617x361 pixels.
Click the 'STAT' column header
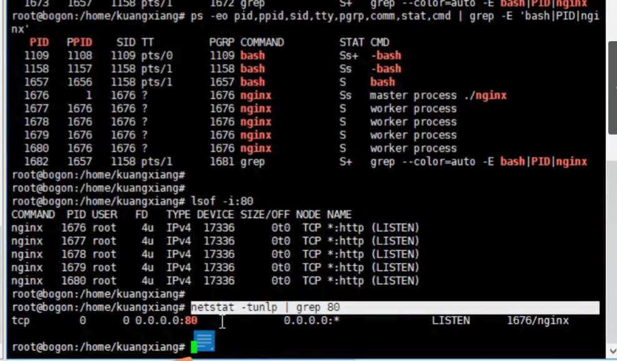[352, 42]
